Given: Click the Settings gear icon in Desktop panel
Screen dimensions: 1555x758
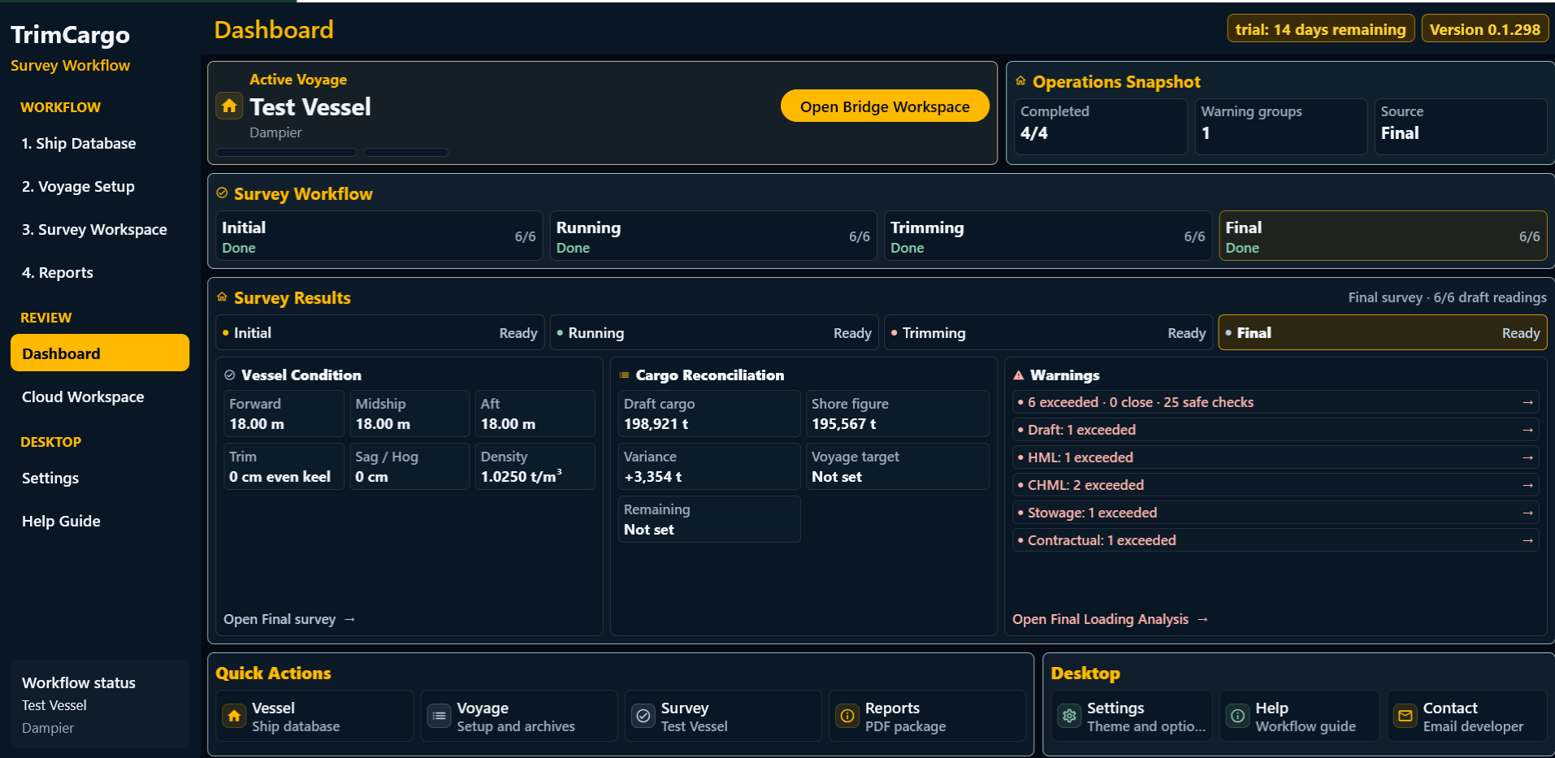Looking at the screenshot, I should pos(1069,716).
